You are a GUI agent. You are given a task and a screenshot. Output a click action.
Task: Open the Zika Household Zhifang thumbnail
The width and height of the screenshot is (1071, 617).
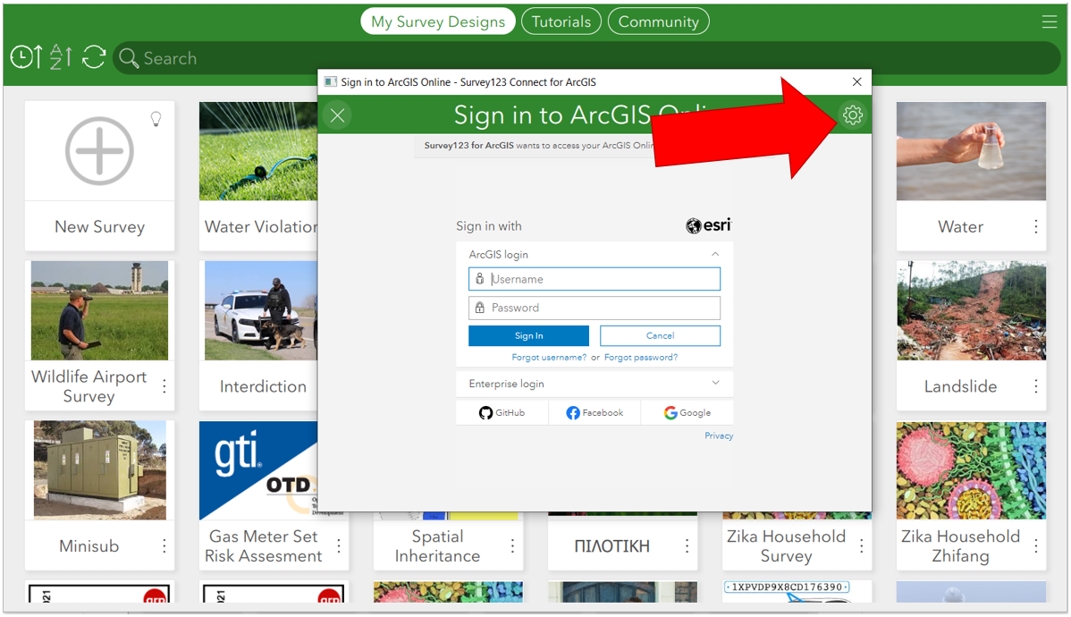(971, 470)
